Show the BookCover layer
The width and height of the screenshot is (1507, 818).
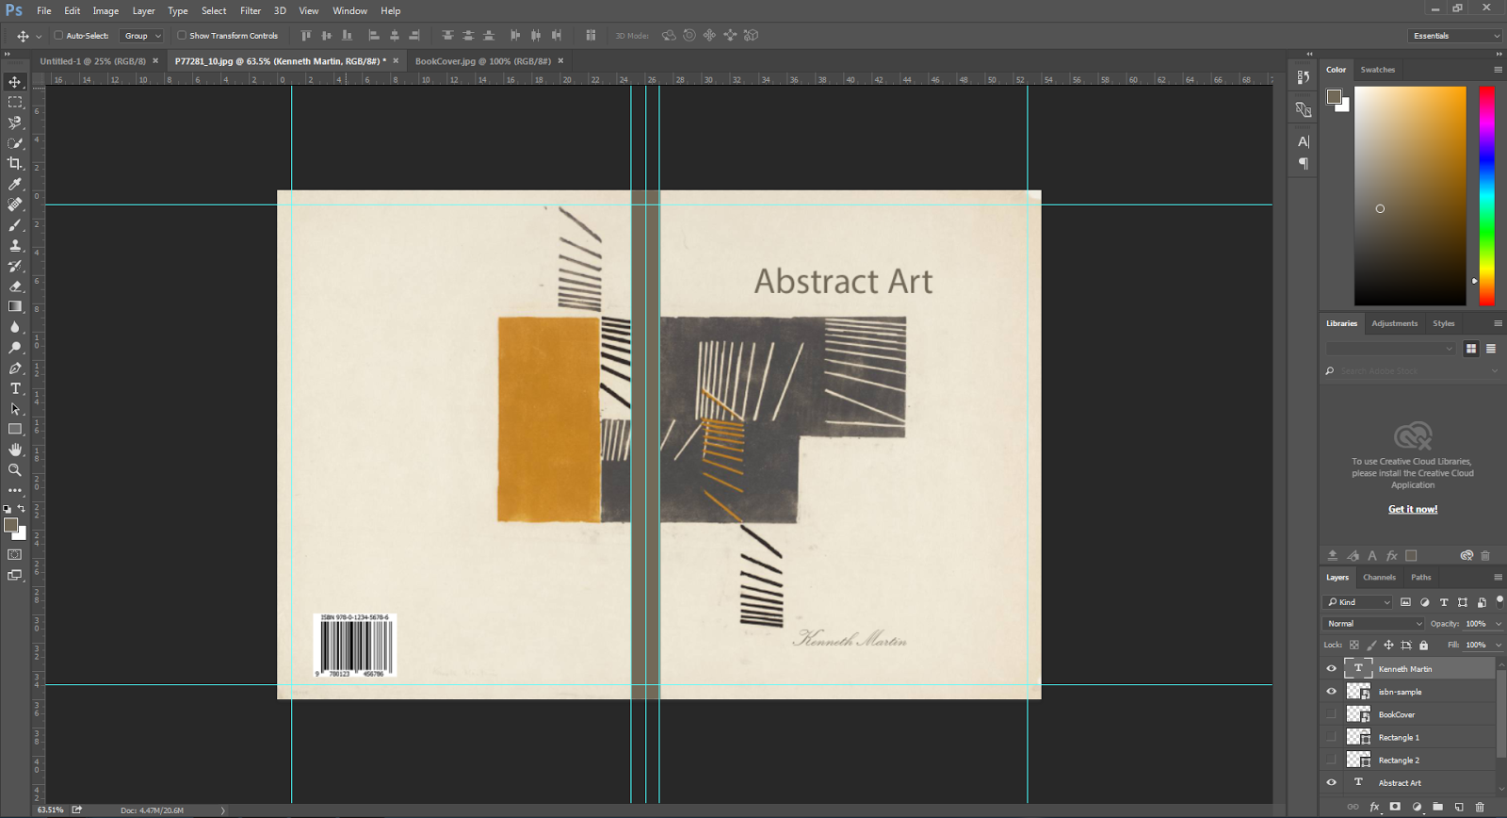click(1331, 714)
